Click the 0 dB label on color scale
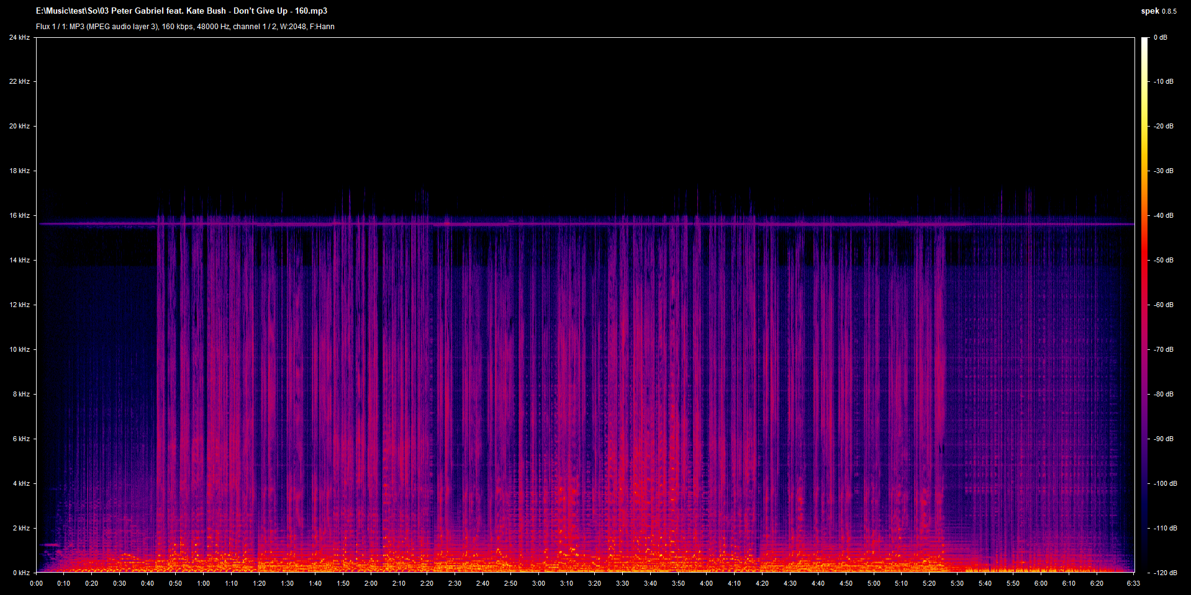Viewport: 1191px width, 595px height. [1160, 37]
